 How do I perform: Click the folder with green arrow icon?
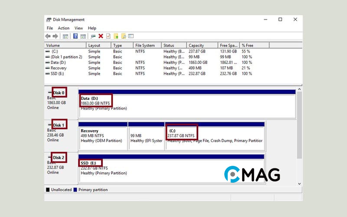(116, 36)
